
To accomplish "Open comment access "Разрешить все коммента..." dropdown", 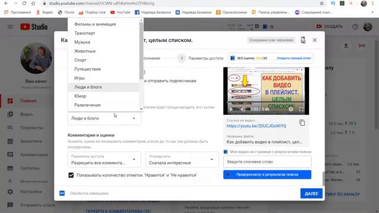I will [x=104, y=160].
